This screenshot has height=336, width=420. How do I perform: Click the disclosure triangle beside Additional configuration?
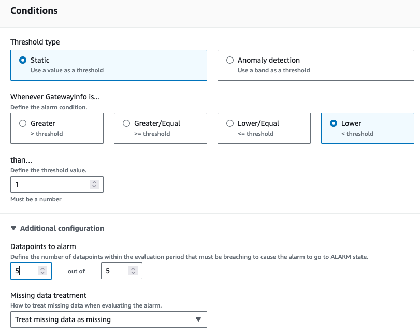[13, 228]
